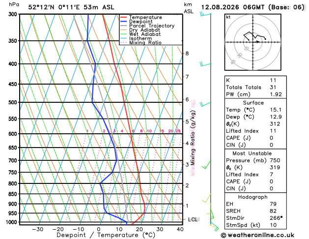
Task: Click the 40 temperature axis label
Action: point(180,229)
